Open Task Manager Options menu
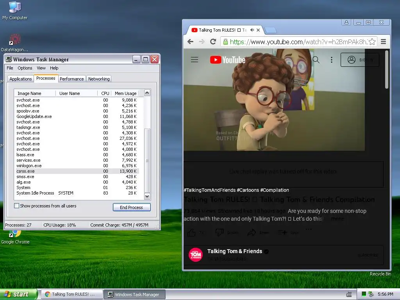400x300 pixels. [x=25, y=68]
